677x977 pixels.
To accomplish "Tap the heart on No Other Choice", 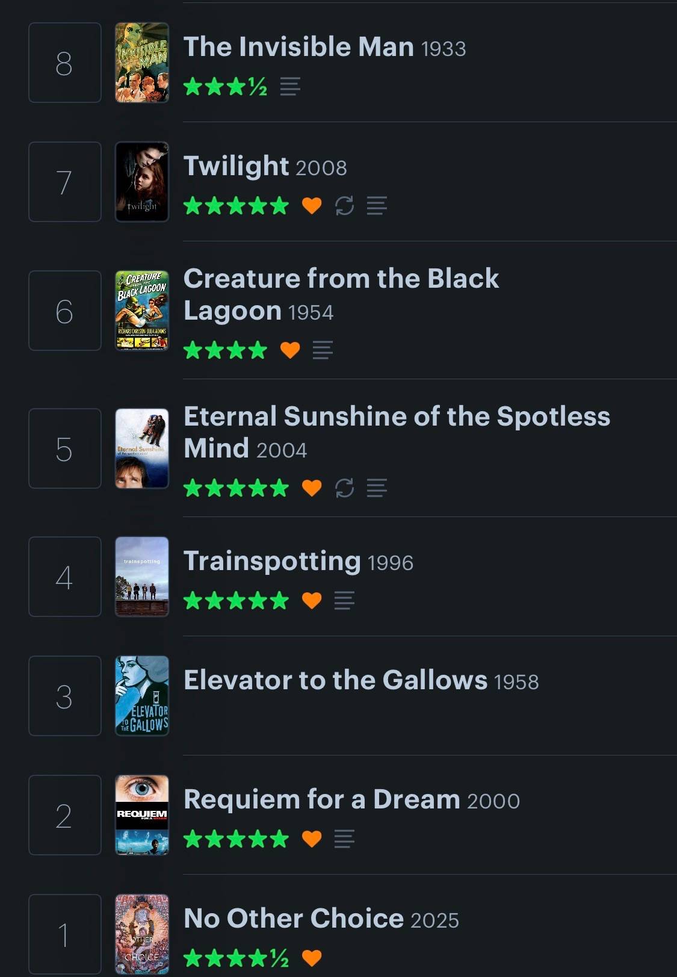I will tap(312, 958).
